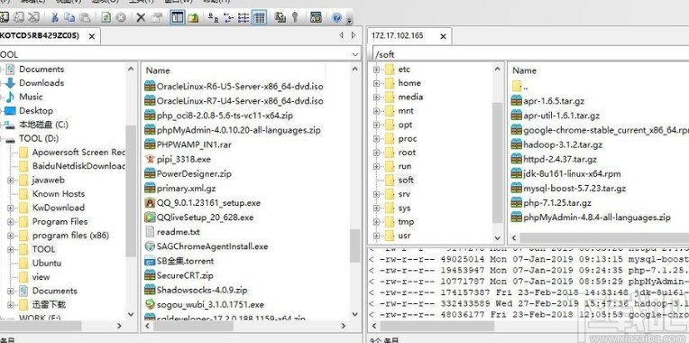689x343 pixels.
Task: Close the 172.17.102.165 session tab
Action: coord(443,36)
